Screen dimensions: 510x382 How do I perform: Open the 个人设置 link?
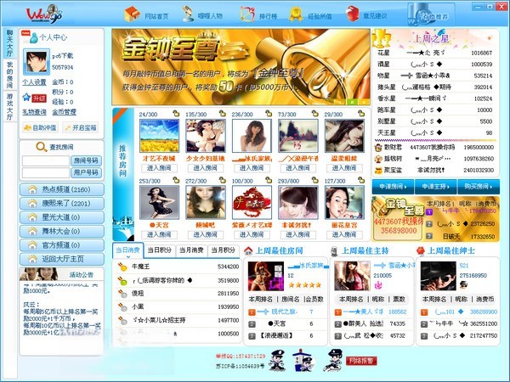click(35, 82)
